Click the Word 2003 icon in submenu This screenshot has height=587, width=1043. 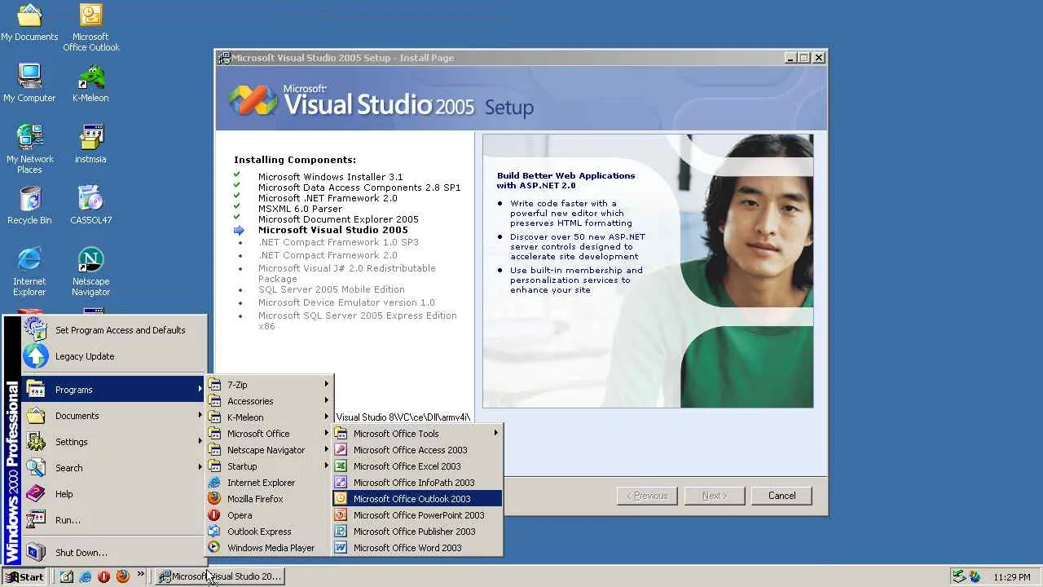(341, 547)
